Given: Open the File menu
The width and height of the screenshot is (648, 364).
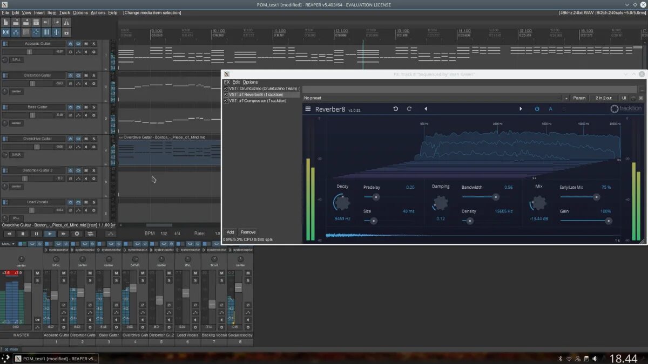Looking at the screenshot, I should (x=5, y=12).
